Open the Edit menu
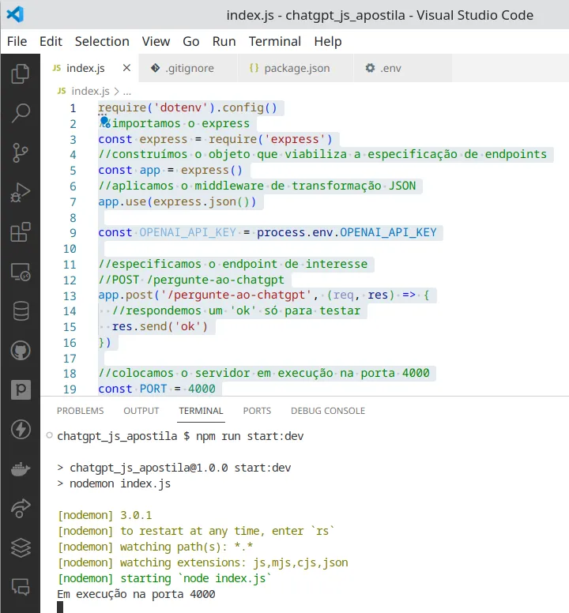The width and height of the screenshot is (569, 613). (51, 41)
